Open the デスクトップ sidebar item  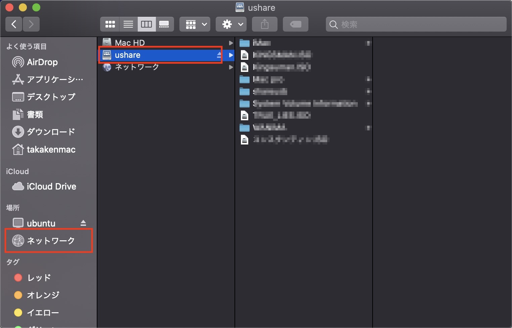[51, 97]
